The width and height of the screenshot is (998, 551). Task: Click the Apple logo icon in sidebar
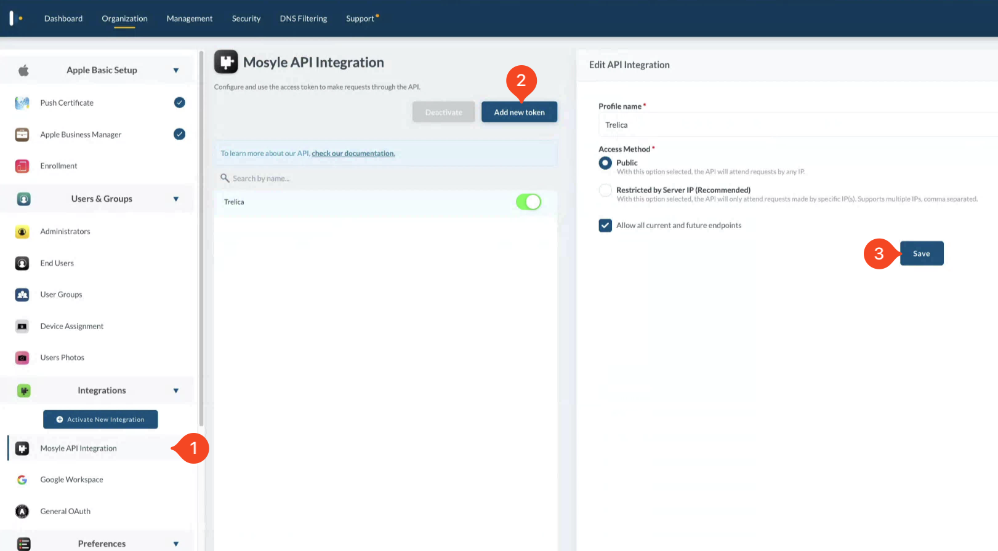(x=23, y=70)
